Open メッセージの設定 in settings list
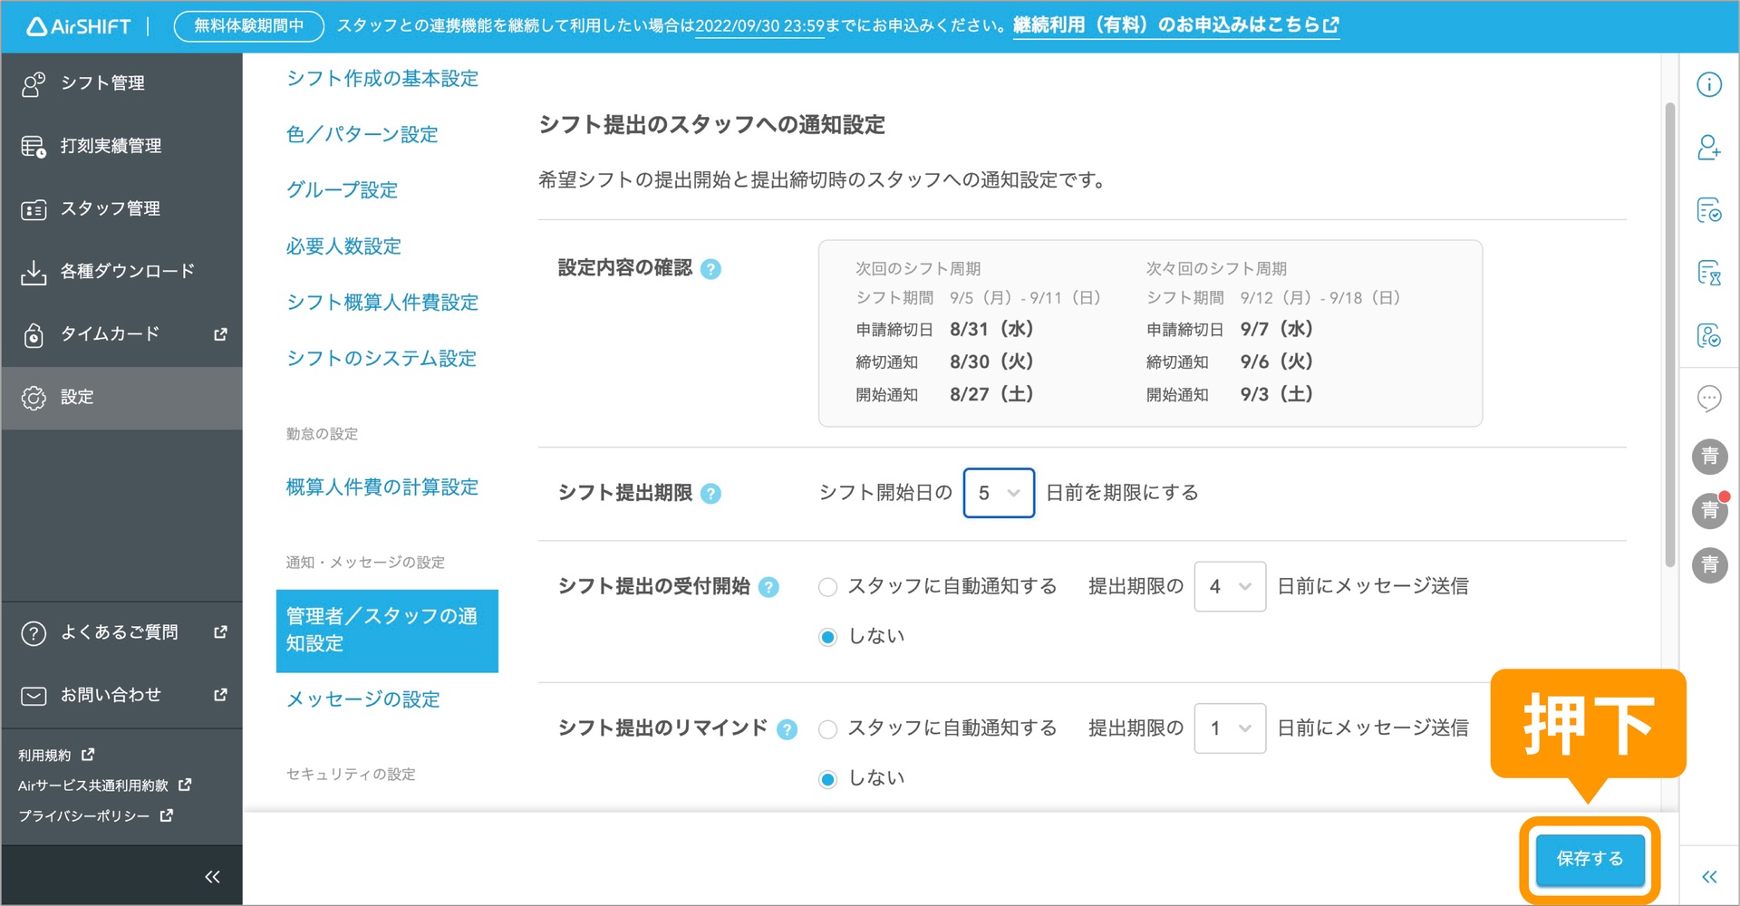 [362, 699]
